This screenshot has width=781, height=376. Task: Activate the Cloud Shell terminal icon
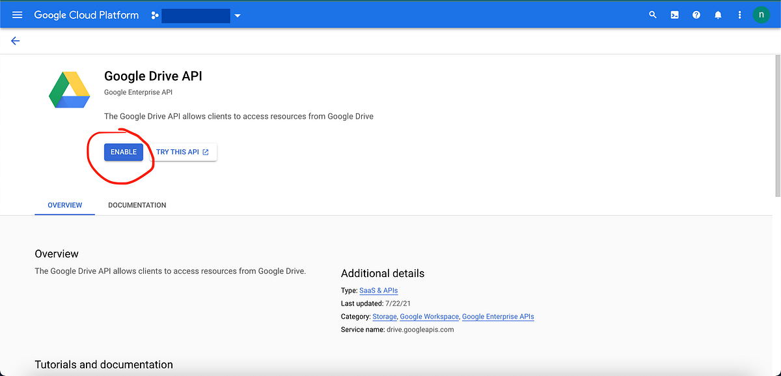click(x=674, y=14)
